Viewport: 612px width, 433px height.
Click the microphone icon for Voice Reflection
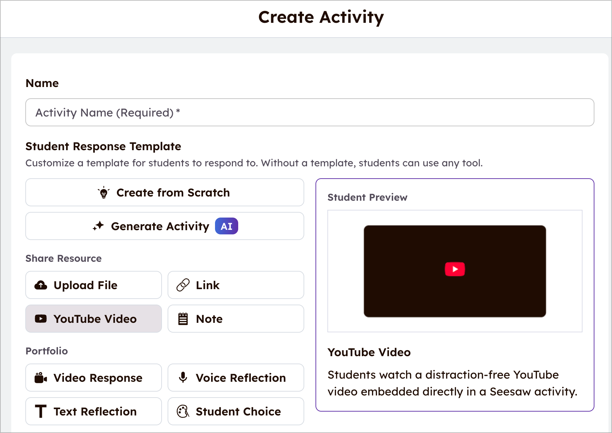tap(183, 377)
